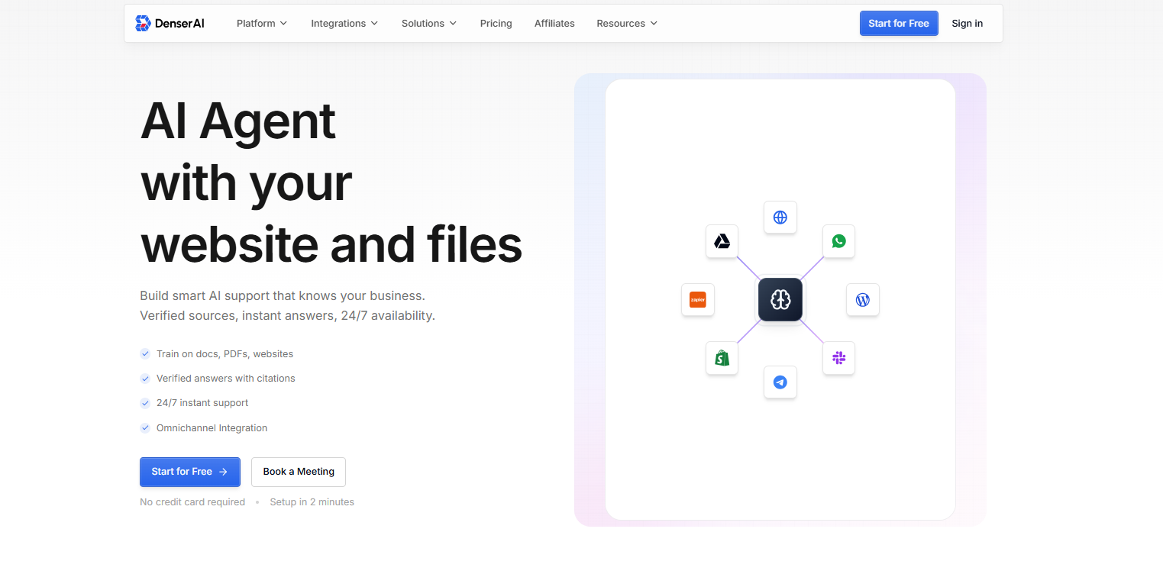Select the Telegram integration icon

tap(780, 382)
